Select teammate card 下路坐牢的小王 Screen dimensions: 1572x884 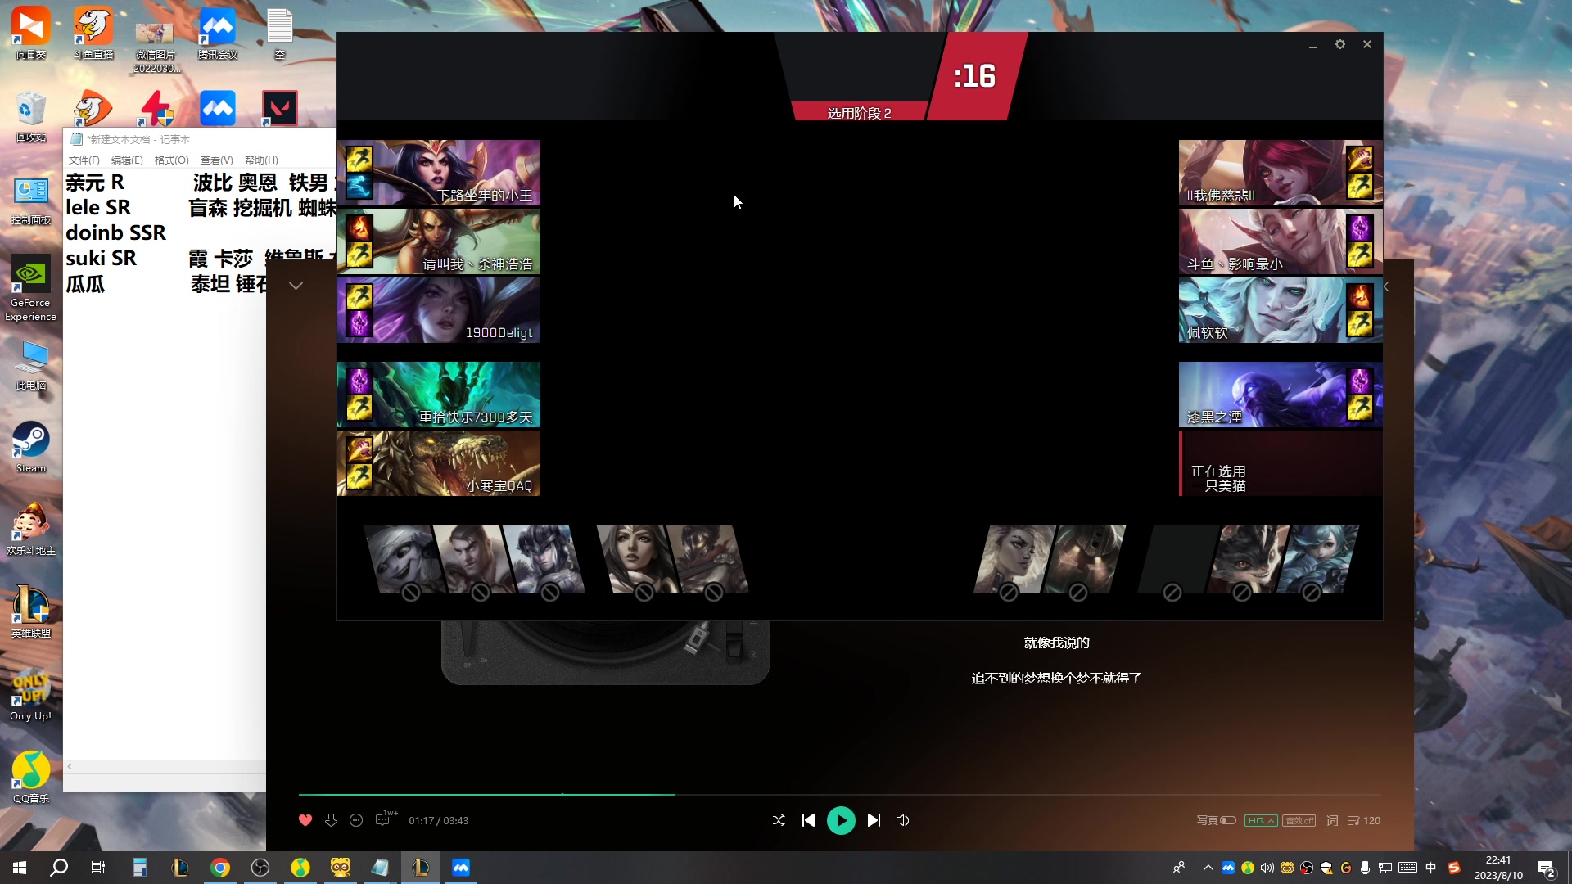coord(438,173)
